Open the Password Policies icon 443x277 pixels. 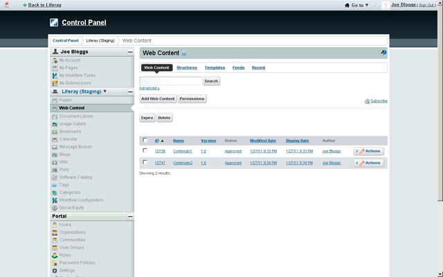(55, 263)
